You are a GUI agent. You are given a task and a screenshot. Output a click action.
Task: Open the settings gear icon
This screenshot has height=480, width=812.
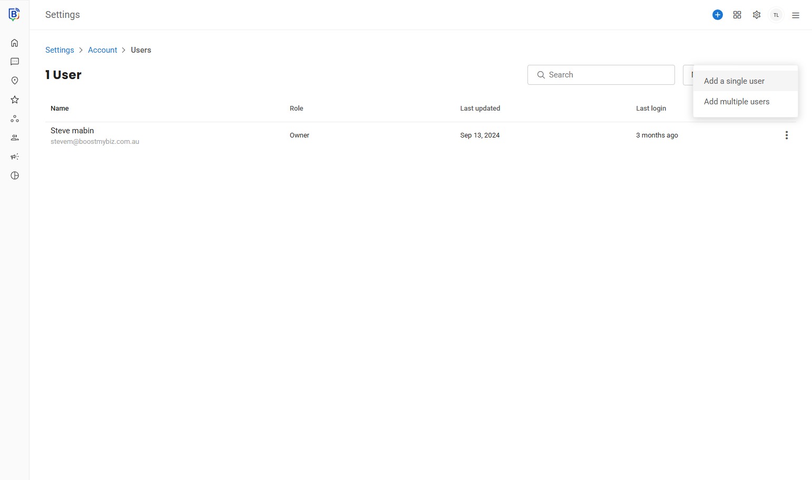(x=757, y=15)
